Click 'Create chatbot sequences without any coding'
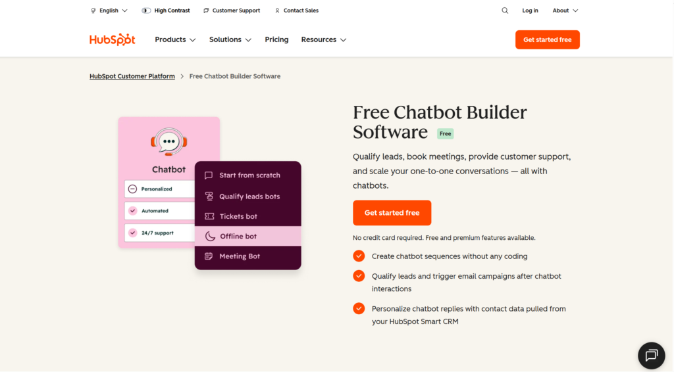This screenshot has width=674, height=372. (x=450, y=256)
